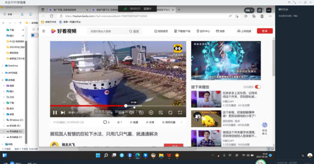Screen dimensions: 314x164
Task: Tick the header select-all checkbox in Explorer
Action: 34,29
